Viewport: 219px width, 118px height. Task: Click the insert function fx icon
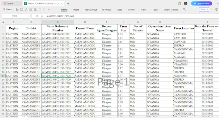[42, 16]
